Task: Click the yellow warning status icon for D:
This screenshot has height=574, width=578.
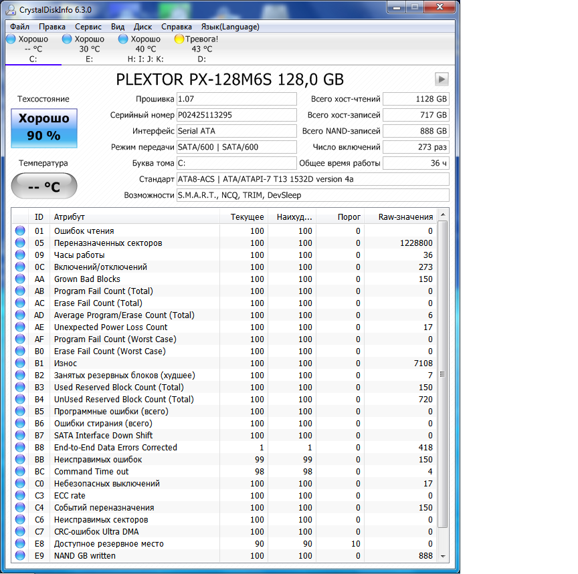Action: (x=179, y=39)
